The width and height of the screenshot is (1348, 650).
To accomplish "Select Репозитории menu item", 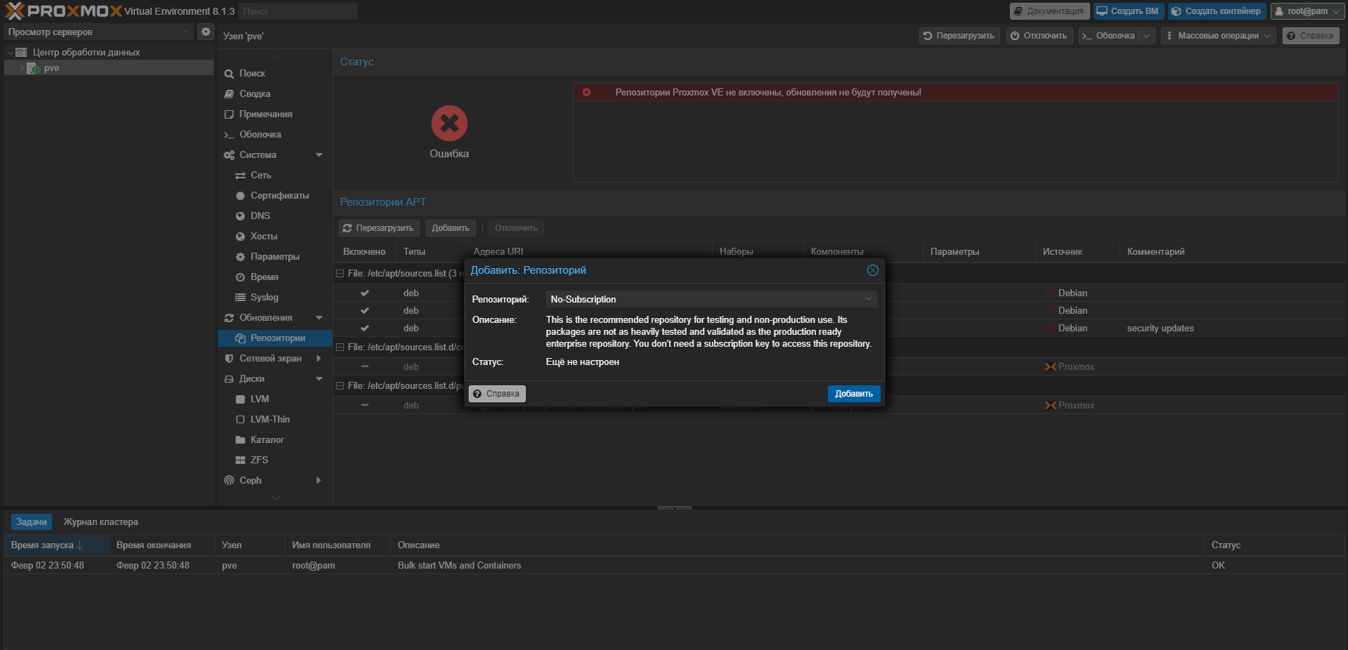I will pos(275,338).
